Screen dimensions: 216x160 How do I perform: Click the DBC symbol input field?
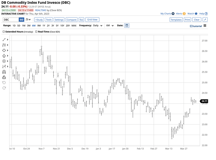coord(11,20)
